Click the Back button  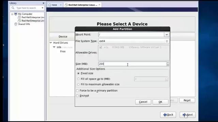[x=168, y=115]
